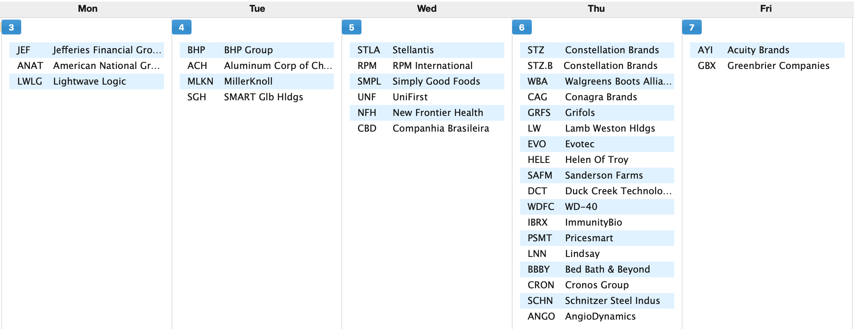Select the LWLG ticker symbol
Image resolution: width=854 pixels, height=329 pixels.
point(29,81)
